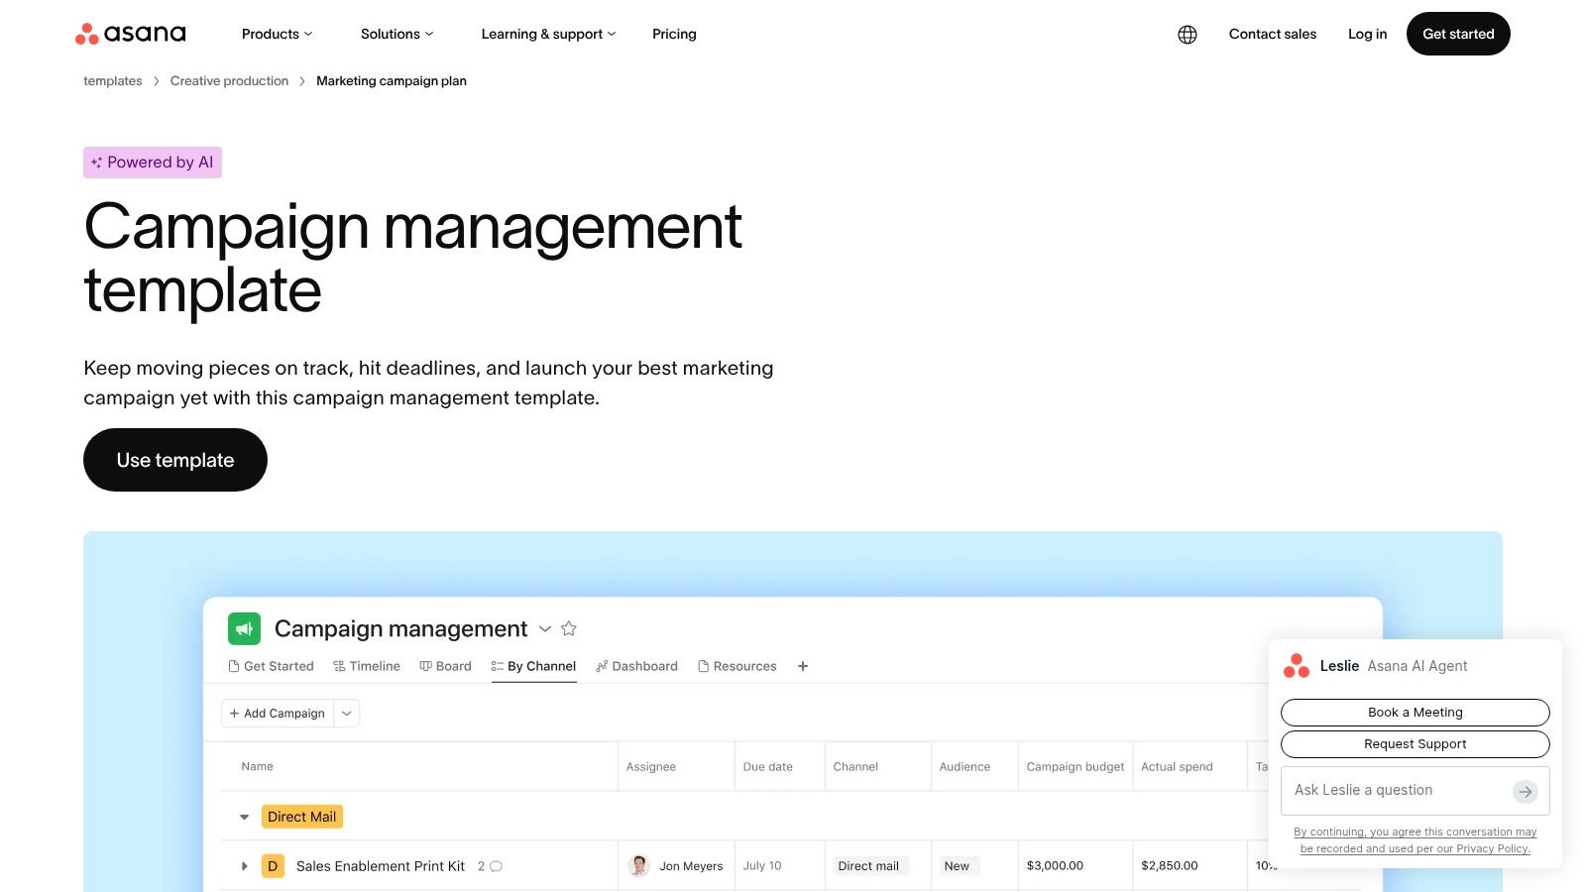
Task: Click the Marketing campaign plan breadcrumb
Action: [392, 81]
